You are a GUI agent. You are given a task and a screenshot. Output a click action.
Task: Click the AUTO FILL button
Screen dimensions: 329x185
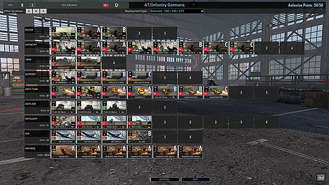click(164, 179)
